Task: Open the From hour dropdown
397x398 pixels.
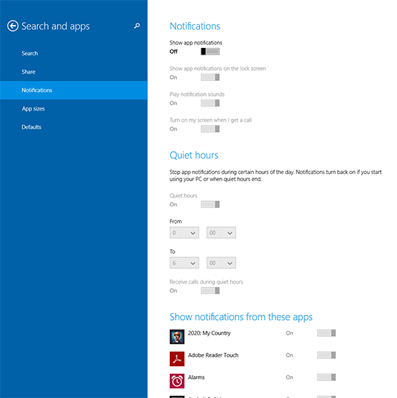Action: pyautogui.click(x=184, y=232)
